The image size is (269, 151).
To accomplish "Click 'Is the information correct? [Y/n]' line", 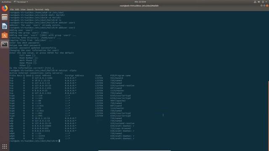I will click(x=32, y=68).
